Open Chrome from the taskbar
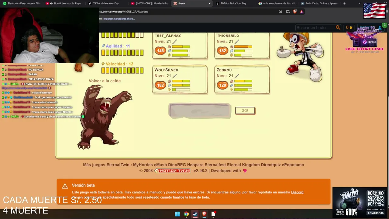This screenshot has width=389, height=219. coord(186,214)
